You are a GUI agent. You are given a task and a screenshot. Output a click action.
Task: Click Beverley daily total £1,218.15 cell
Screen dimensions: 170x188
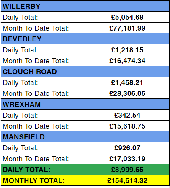coord(127,50)
